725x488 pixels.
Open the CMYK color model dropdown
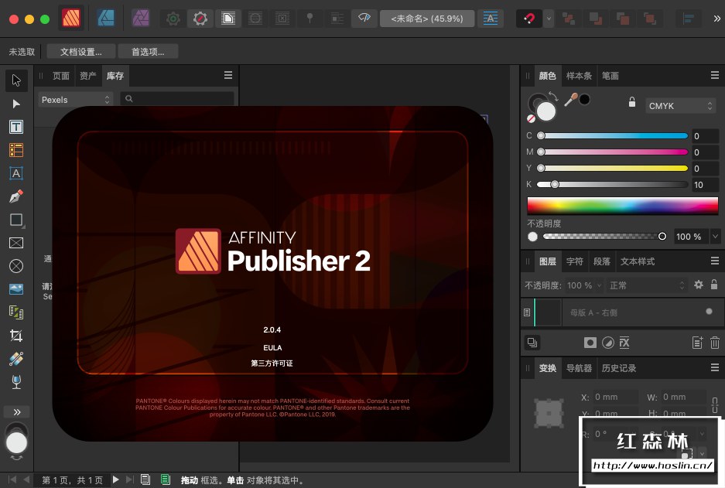click(680, 106)
